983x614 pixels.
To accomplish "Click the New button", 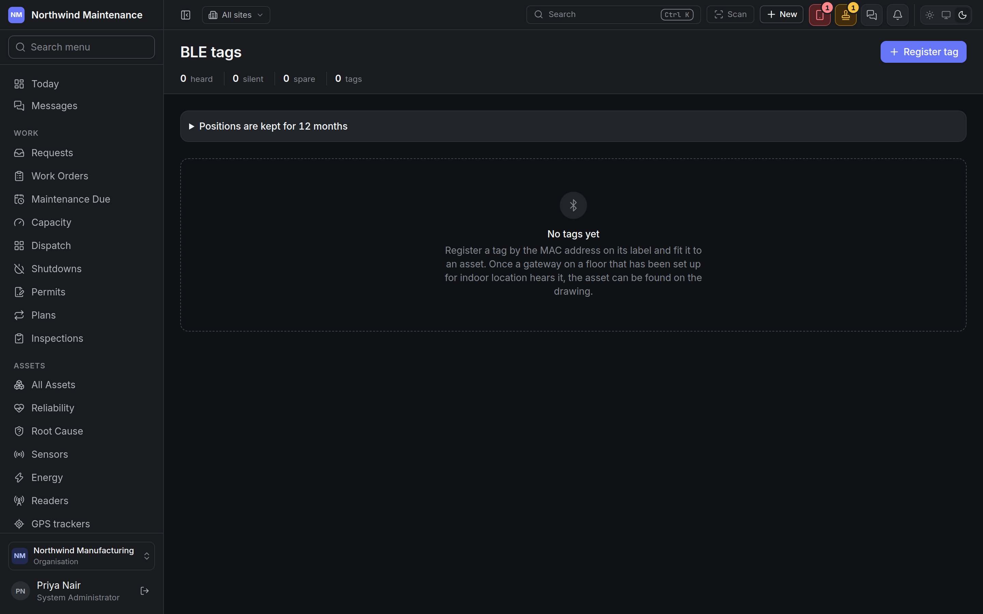I will click(x=782, y=15).
